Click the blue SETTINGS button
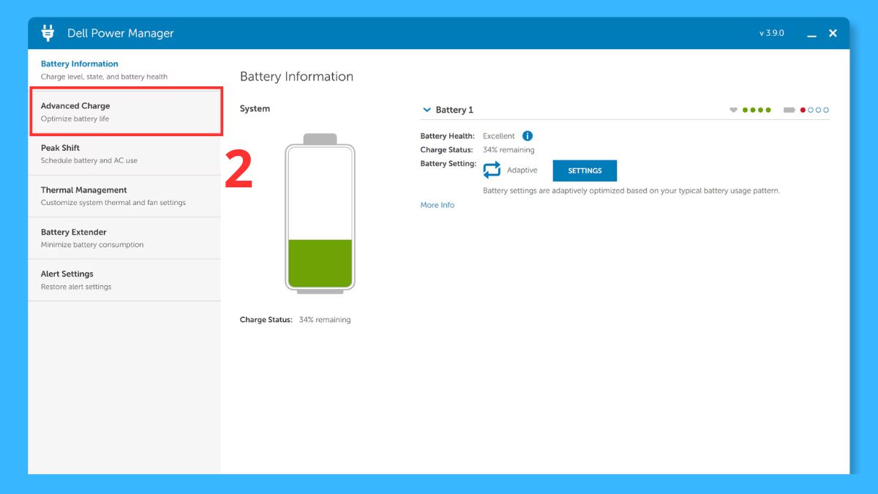The image size is (878, 494). point(585,171)
